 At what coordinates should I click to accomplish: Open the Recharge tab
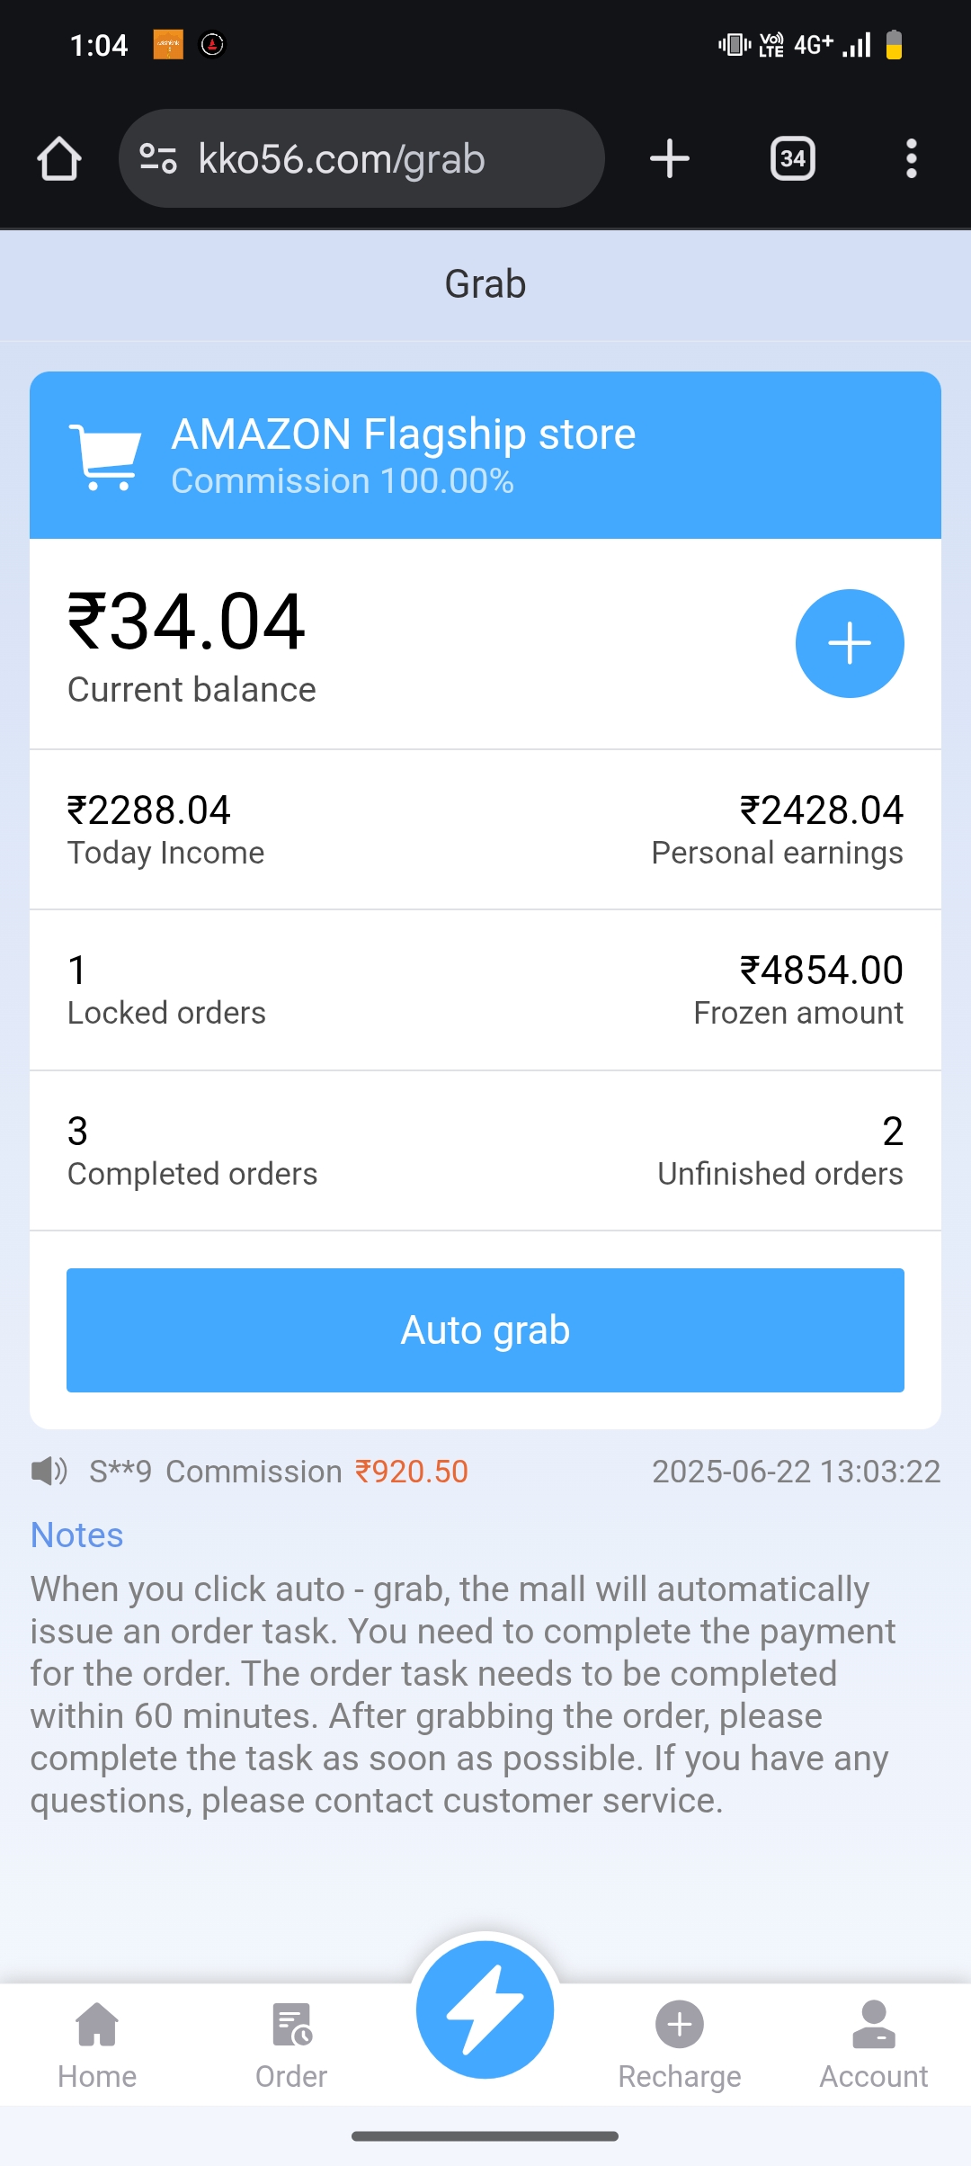(680, 2044)
